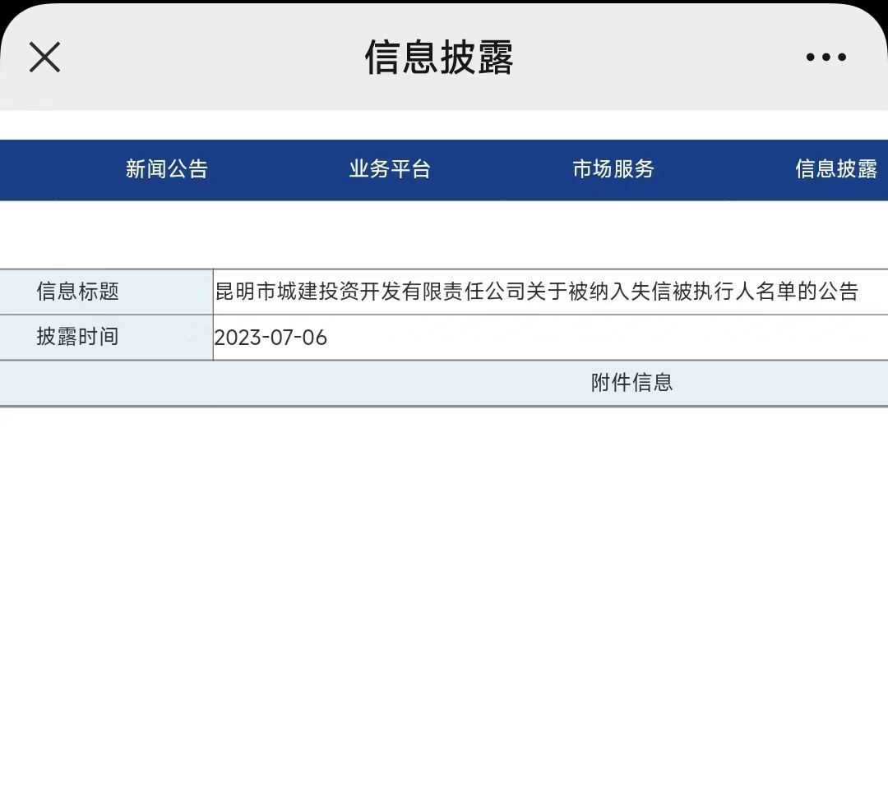The height and width of the screenshot is (791, 888).
Task: Click the 信息标题 row label
Action: click(77, 292)
